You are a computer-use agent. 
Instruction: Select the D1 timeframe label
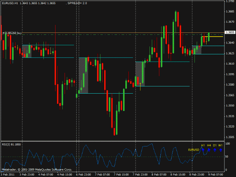pos(215,145)
